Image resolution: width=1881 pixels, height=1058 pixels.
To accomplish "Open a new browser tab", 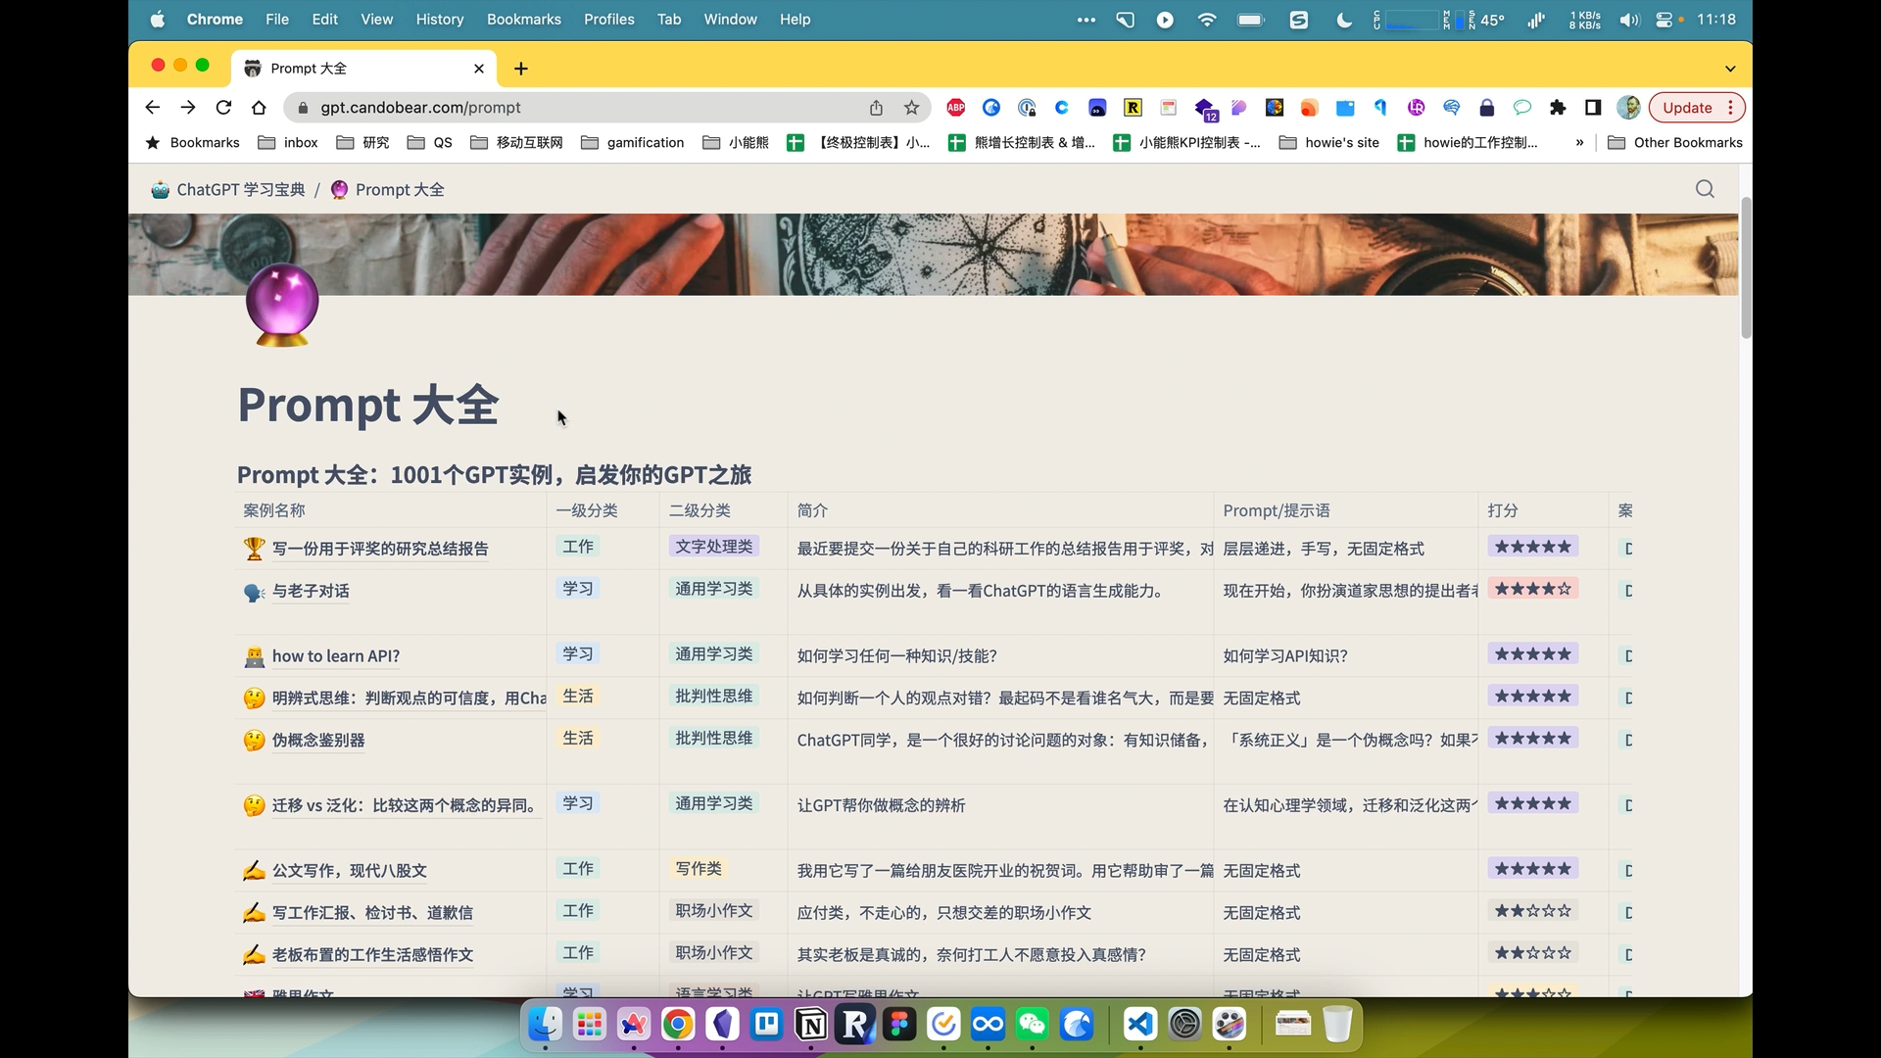I will point(521,69).
